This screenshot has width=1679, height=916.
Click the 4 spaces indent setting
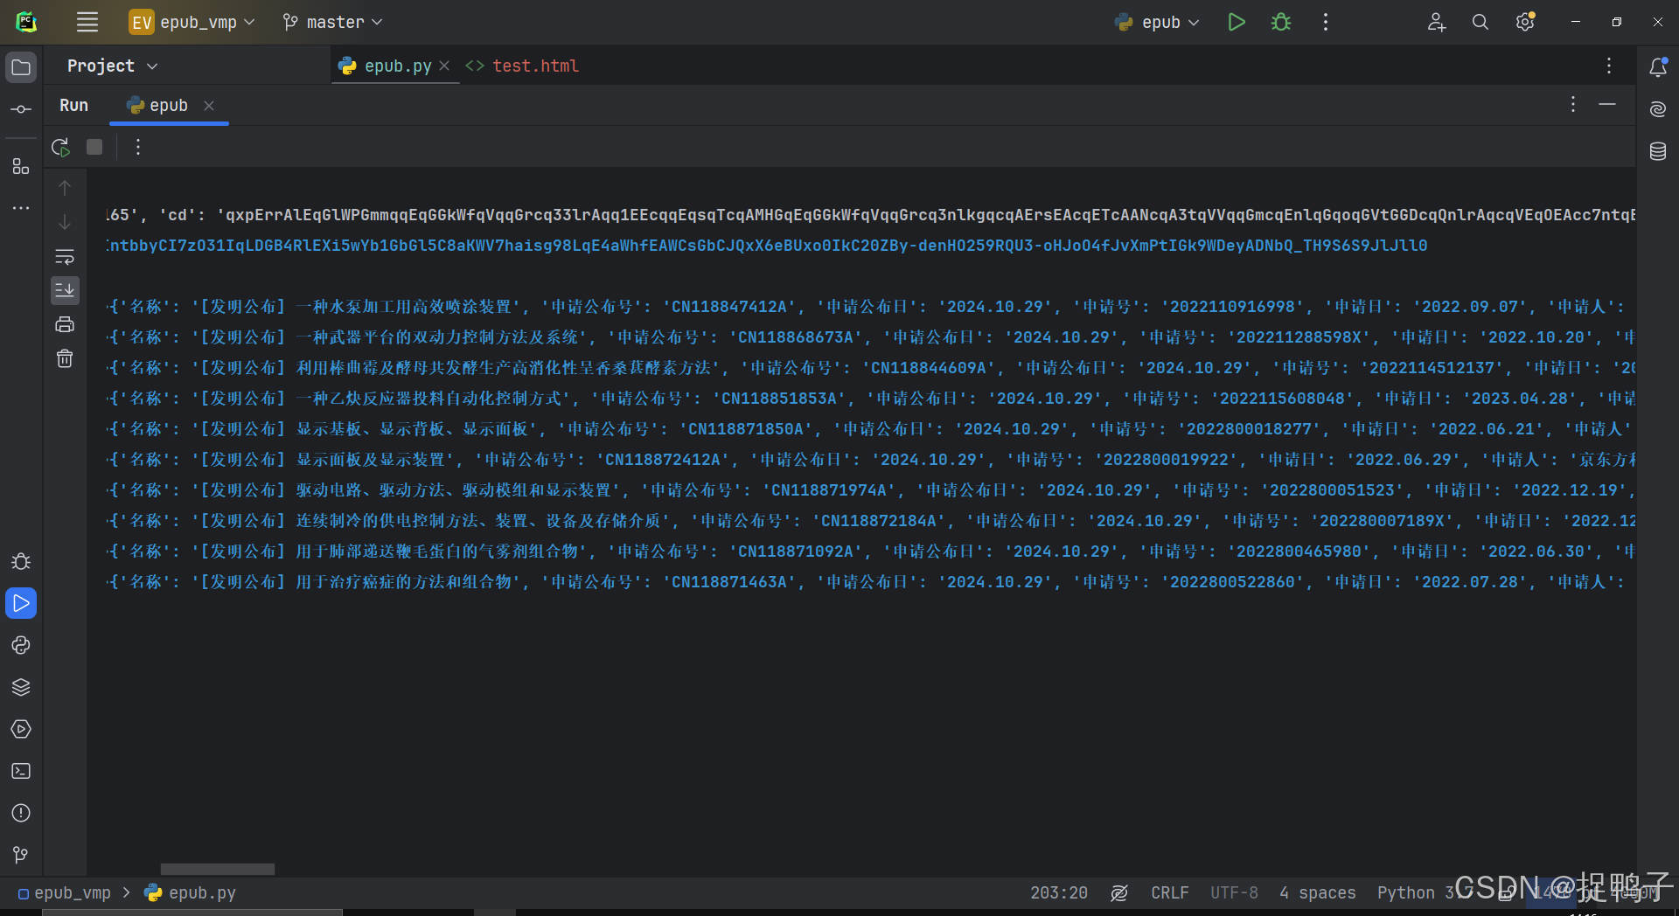click(x=1317, y=892)
